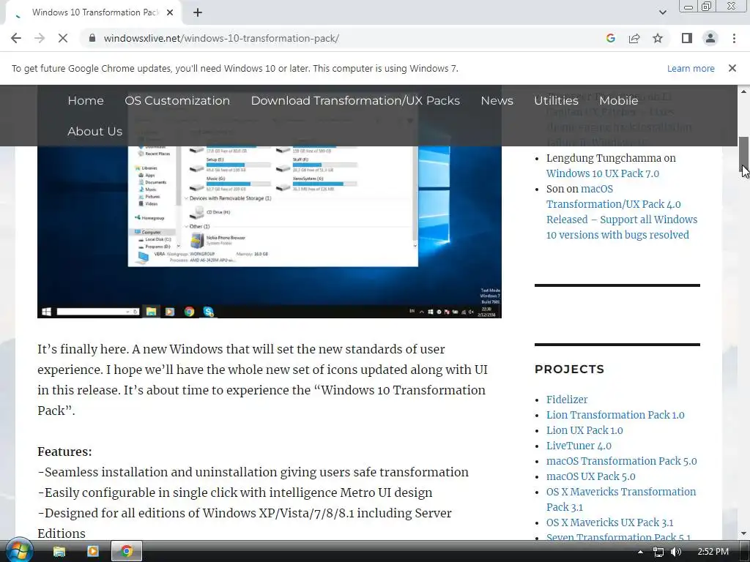Open the Mobile menu item
Image resolution: width=750 pixels, height=562 pixels.
click(618, 100)
